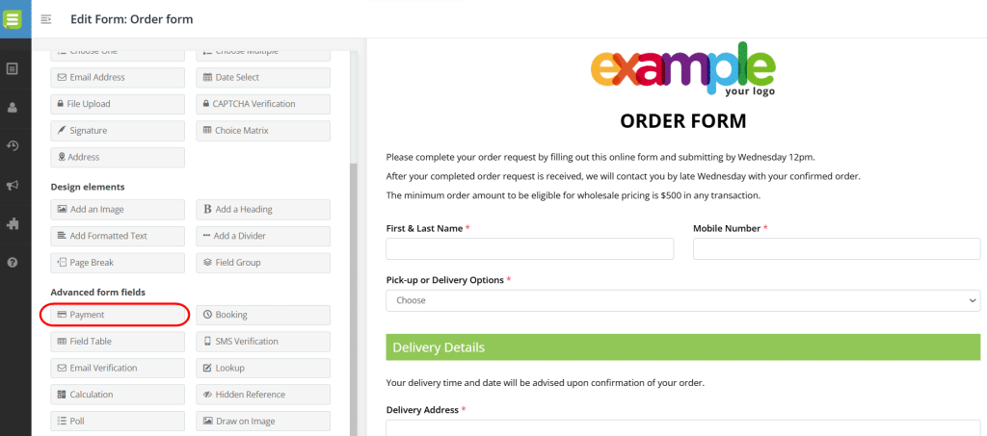Open the puzzle piece integrations icon
987x436 pixels.
[x=13, y=224]
